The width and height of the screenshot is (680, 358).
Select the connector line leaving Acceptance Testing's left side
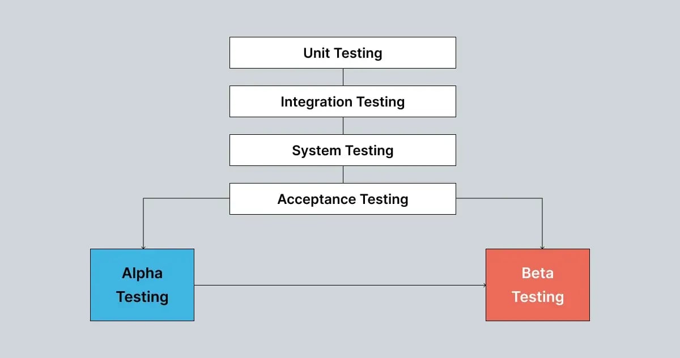click(187, 198)
